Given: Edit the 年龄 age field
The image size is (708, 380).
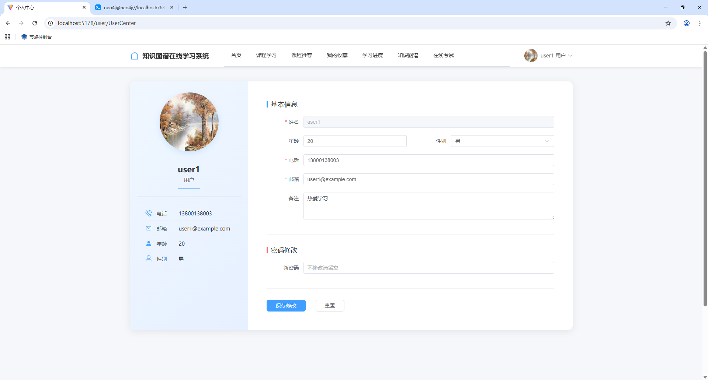Looking at the screenshot, I should 355,141.
